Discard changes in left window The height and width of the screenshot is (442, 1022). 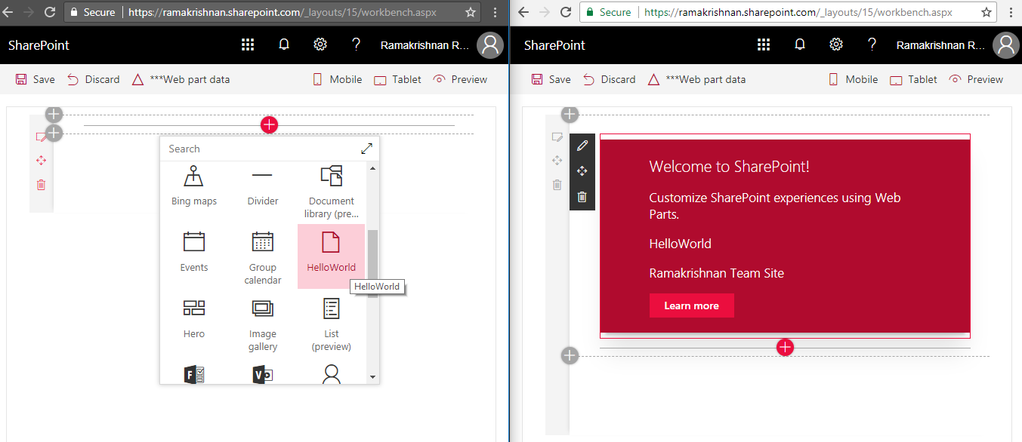[x=94, y=79]
